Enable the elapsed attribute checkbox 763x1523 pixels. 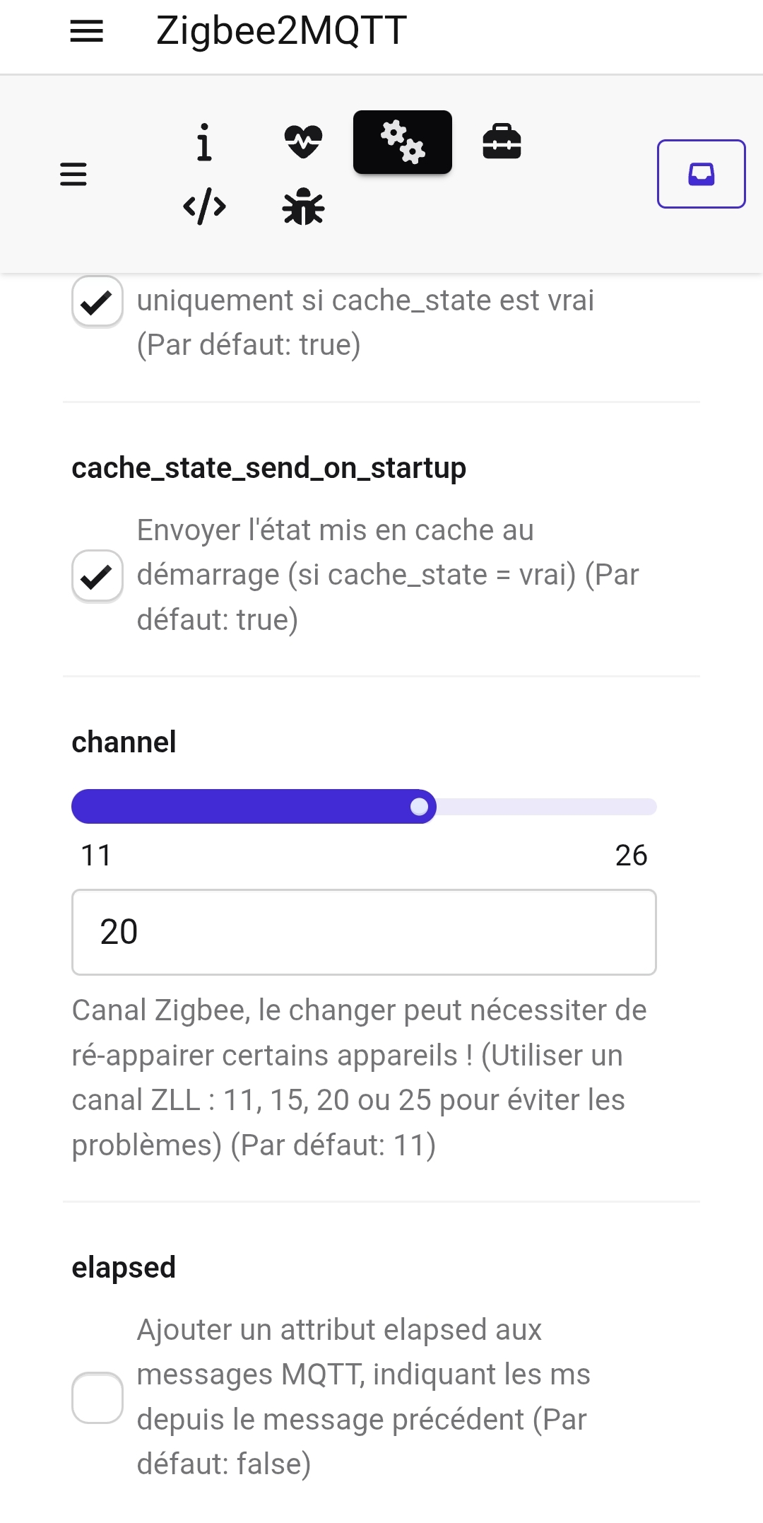(97, 1397)
